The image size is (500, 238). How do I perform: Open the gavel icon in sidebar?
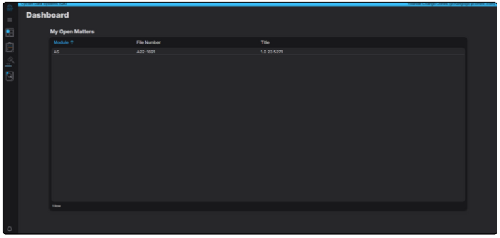[x=10, y=61]
